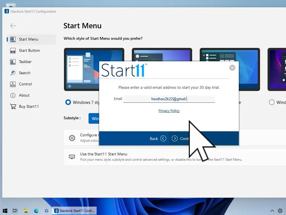The image size is (286, 215).
Task: Click the Email input field
Action: coord(169,99)
